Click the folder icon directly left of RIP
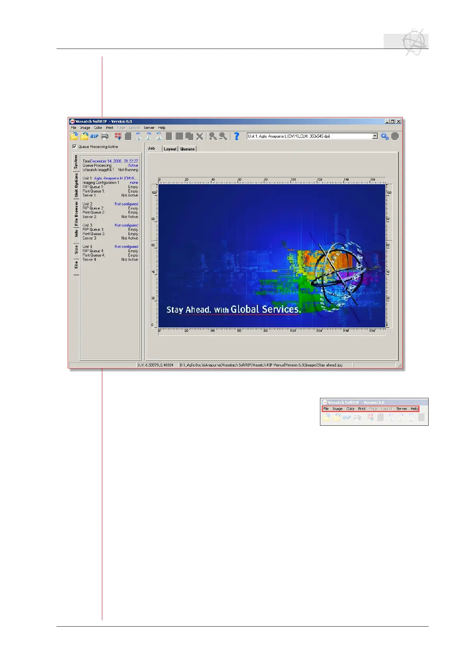Viewport: 474px width, 670px height. 84,136
